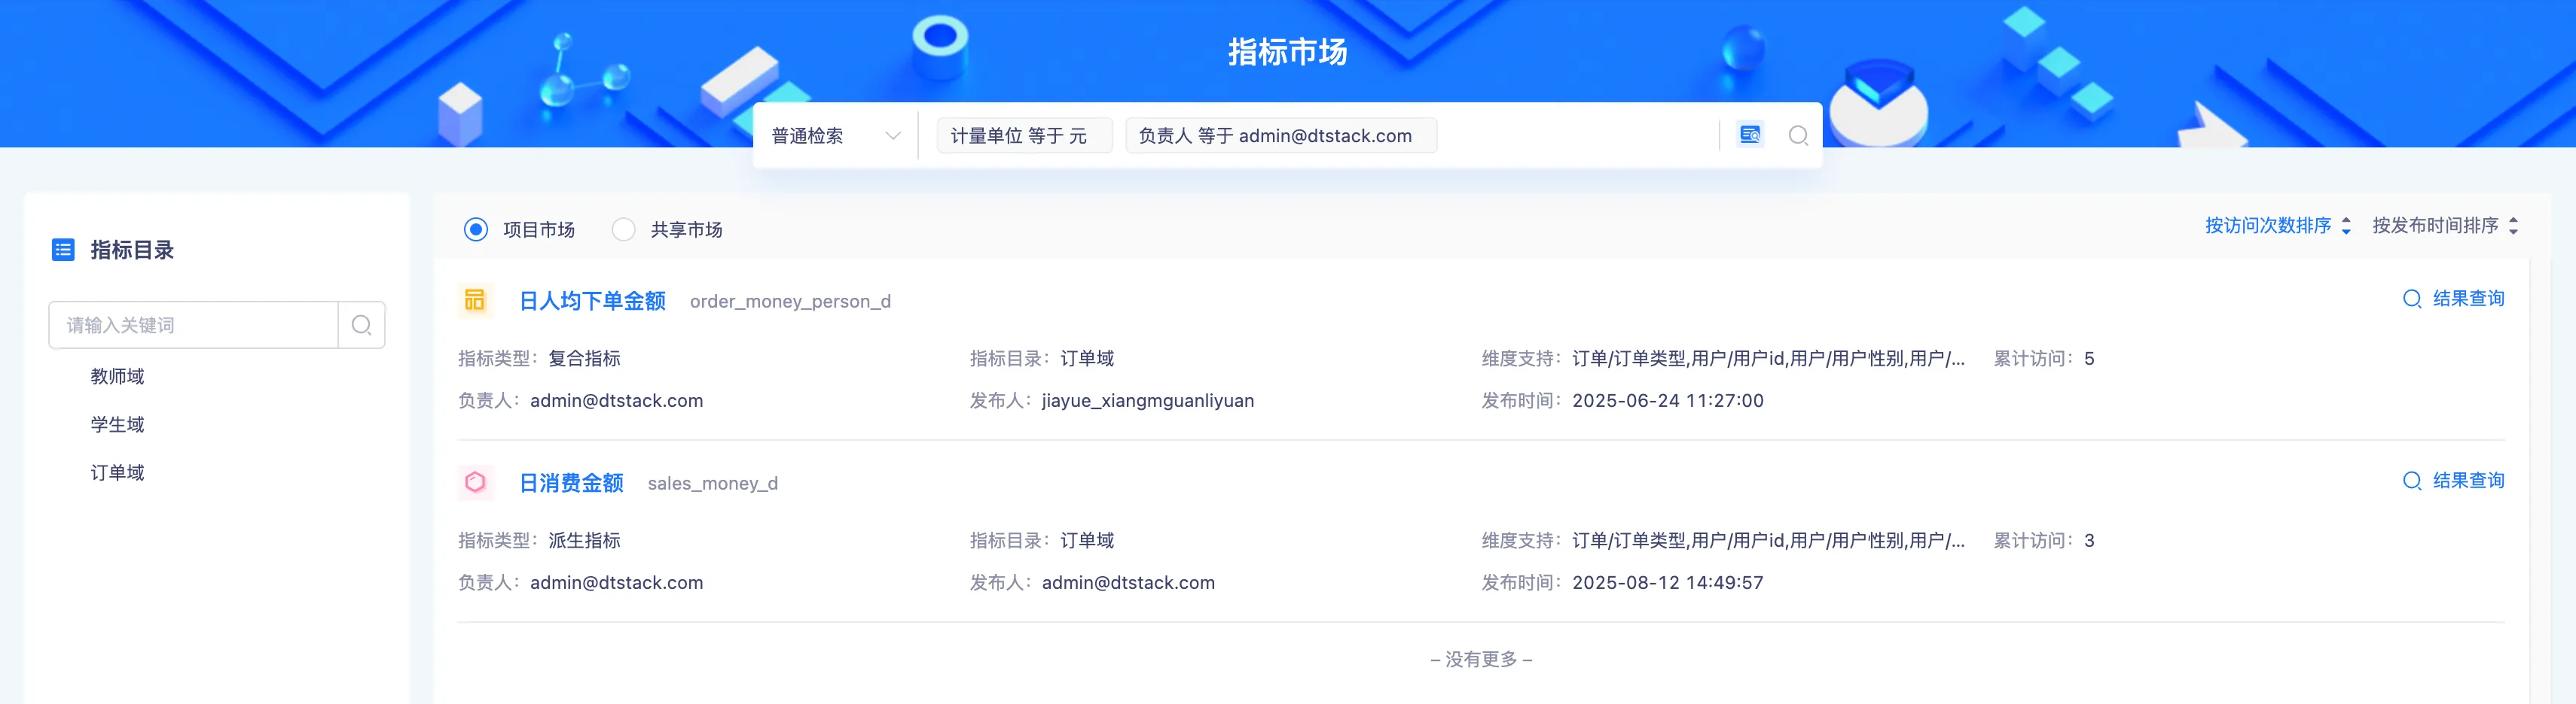The width and height of the screenshot is (2576, 704).
Task: Click the 计量单位 等于 元 filter tag
Action: pos(1019,136)
